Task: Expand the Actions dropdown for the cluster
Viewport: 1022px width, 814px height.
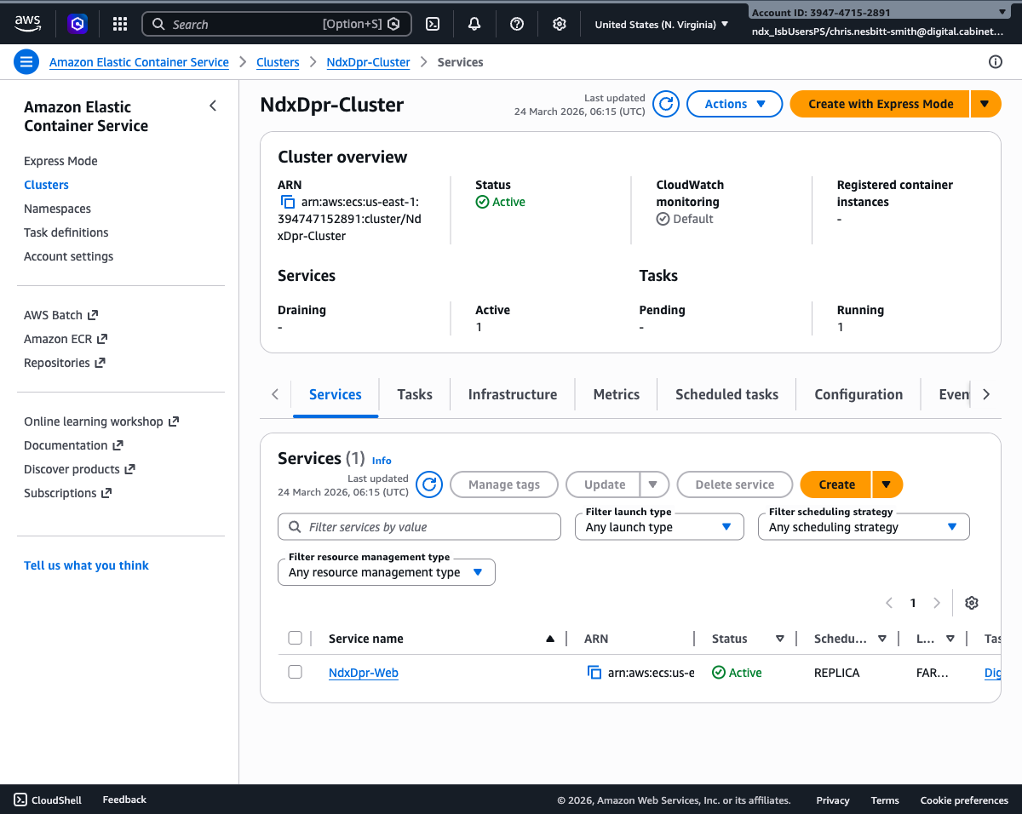Action: point(734,103)
